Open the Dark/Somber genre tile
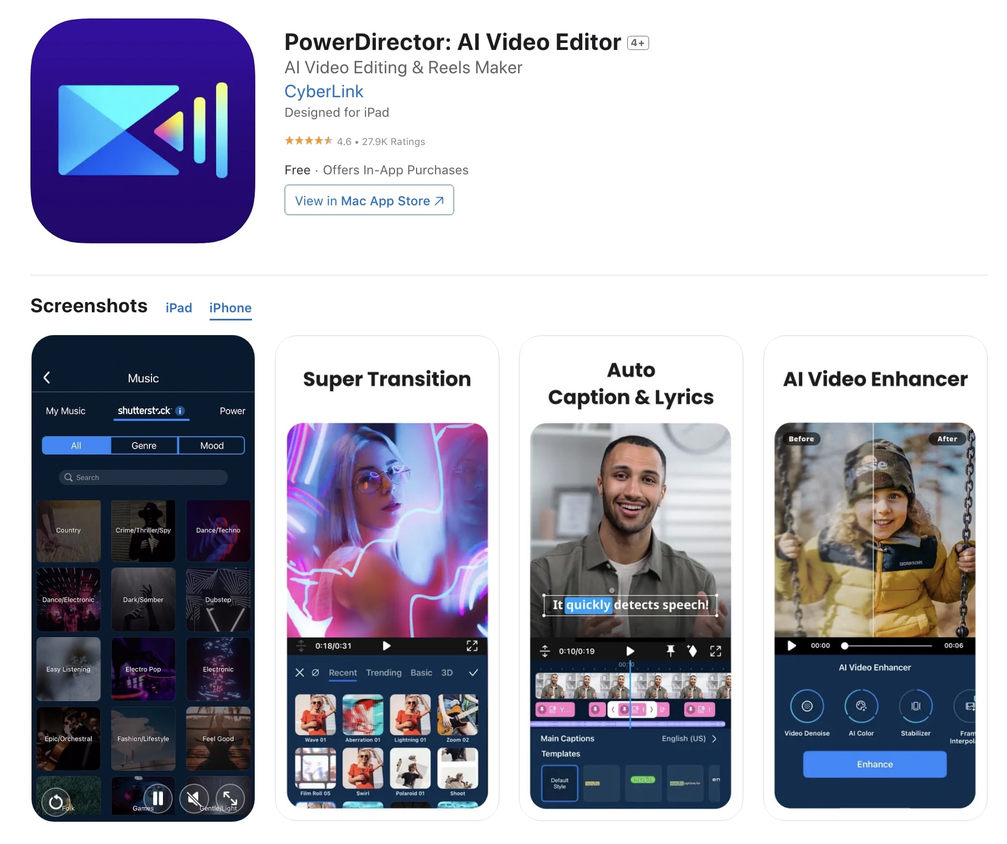This screenshot has width=1007, height=844. pos(143,600)
